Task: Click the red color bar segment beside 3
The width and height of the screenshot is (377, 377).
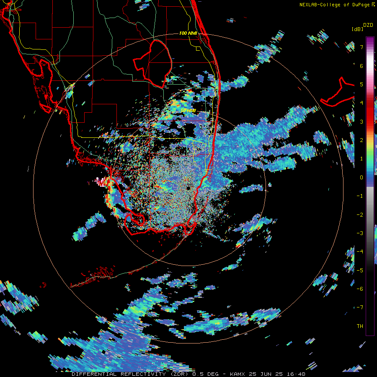Action: coord(370,121)
